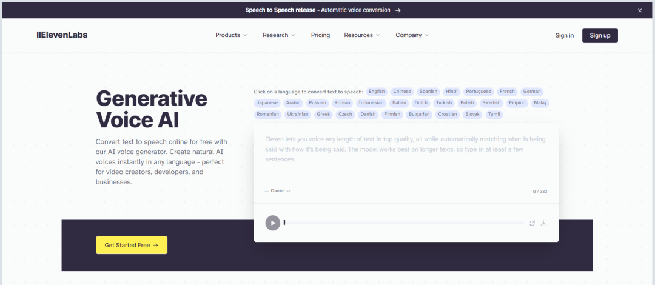Viewport: 655px width, 285px height.
Task: Click the Bulgarian language chip
Action: 419,115
